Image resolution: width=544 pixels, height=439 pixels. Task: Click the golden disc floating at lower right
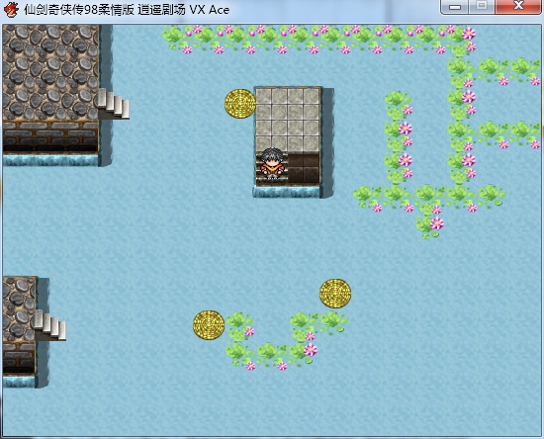point(335,294)
